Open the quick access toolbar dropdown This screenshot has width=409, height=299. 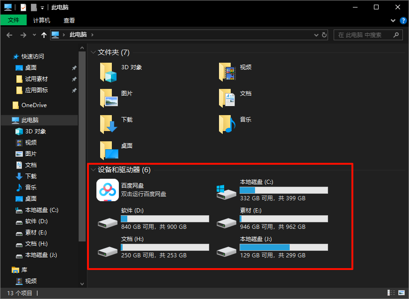(x=42, y=8)
